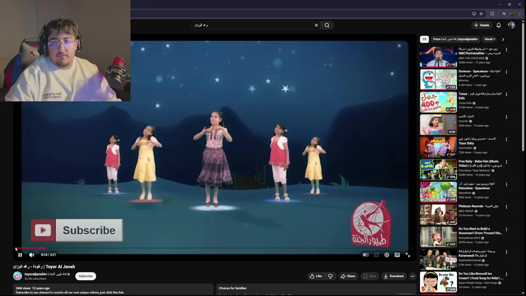Open Do You Want to Build a Snowman title
The height and width of the screenshot is (296, 526).
click(480, 231)
